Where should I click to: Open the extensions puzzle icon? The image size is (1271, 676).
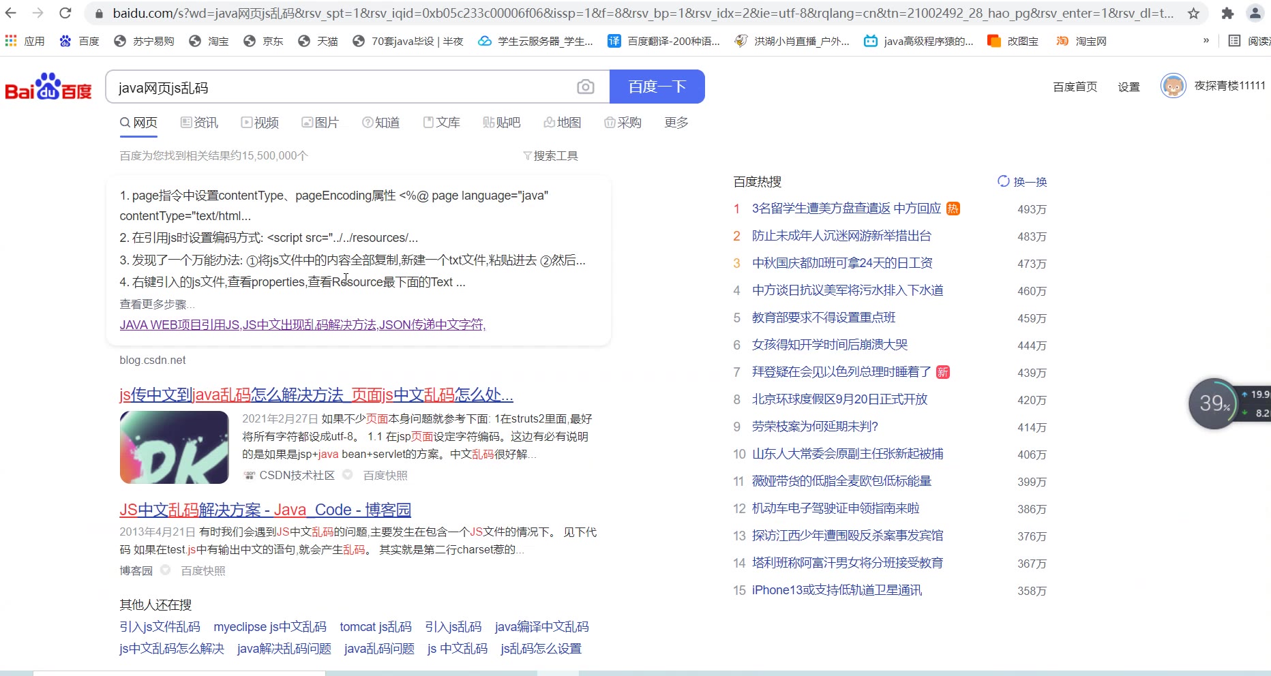pyautogui.click(x=1227, y=13)
